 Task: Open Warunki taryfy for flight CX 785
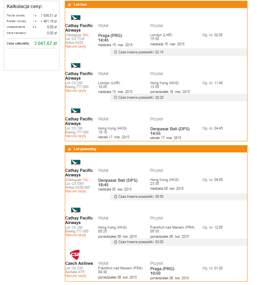click(76, 136)
